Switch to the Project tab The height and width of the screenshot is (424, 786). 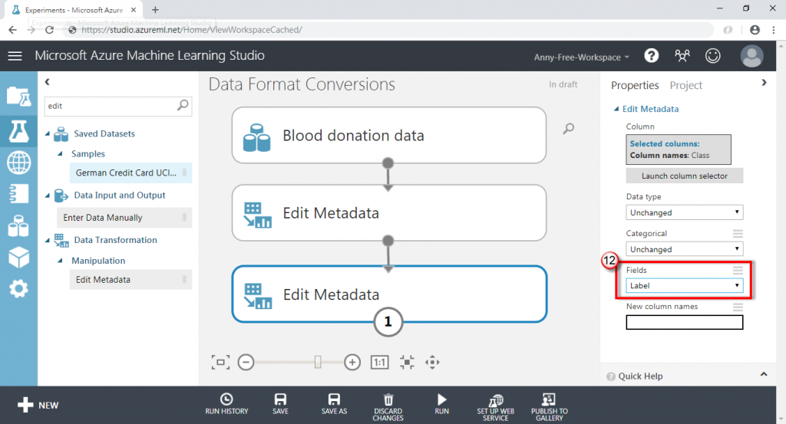(685, 85)
